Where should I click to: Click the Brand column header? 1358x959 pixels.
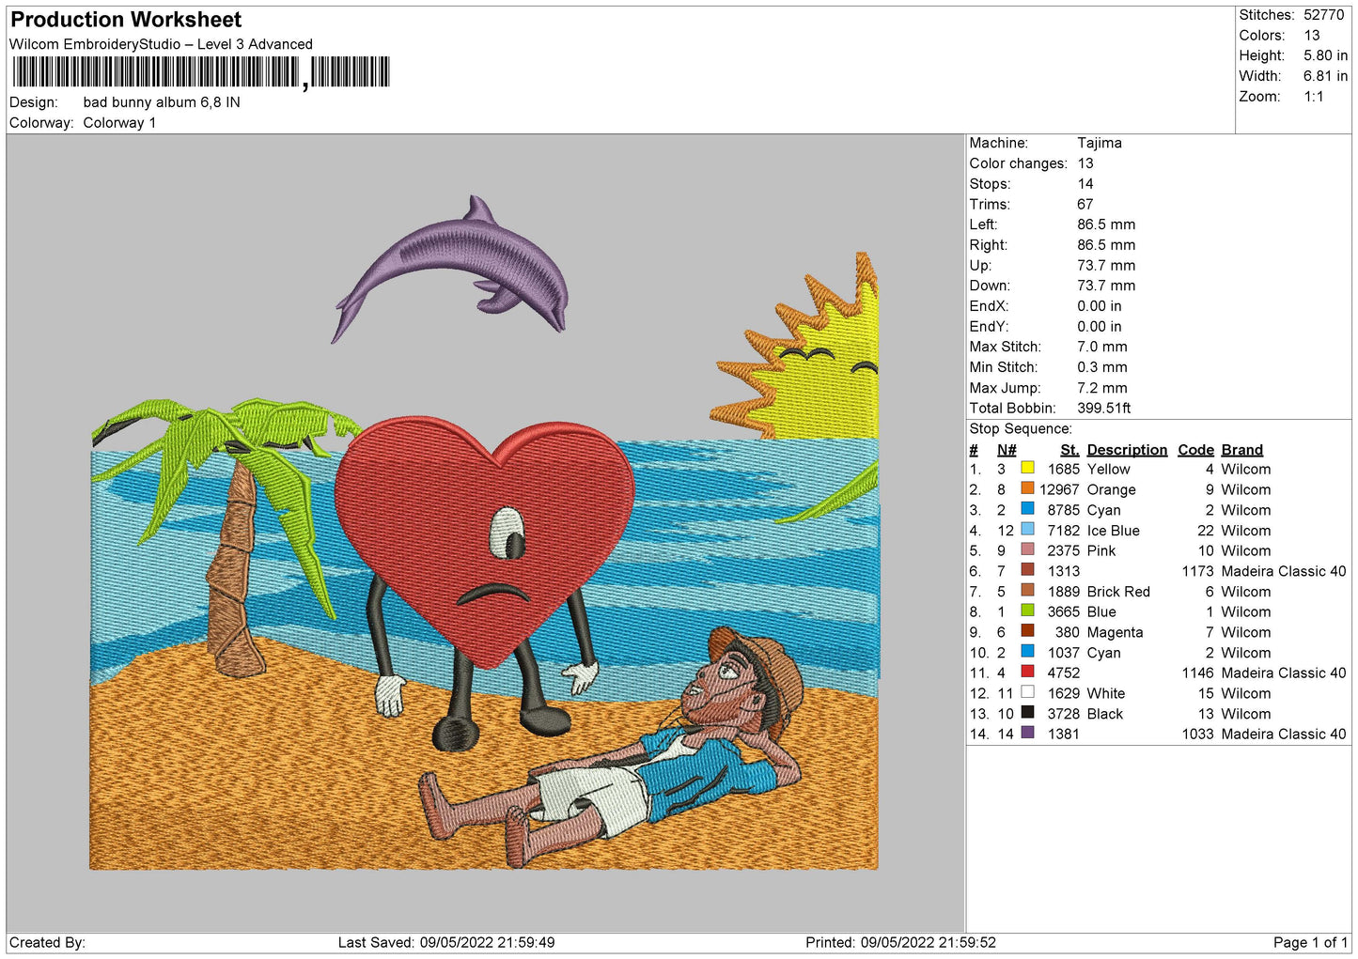point(1241,450)
